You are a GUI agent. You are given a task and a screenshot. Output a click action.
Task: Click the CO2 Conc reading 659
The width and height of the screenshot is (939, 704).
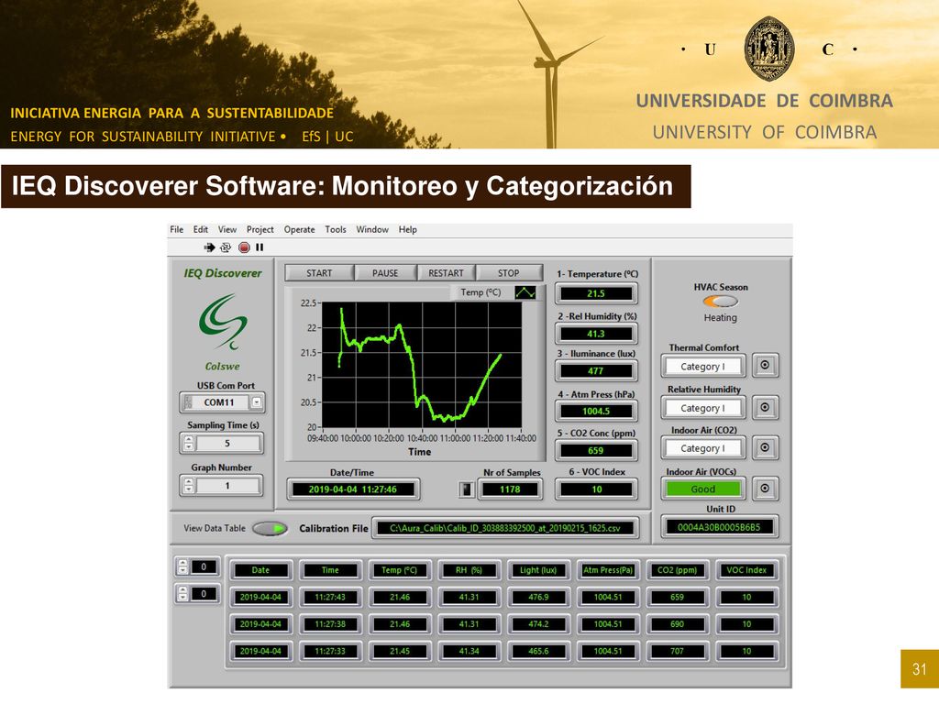tap(596, 451)
